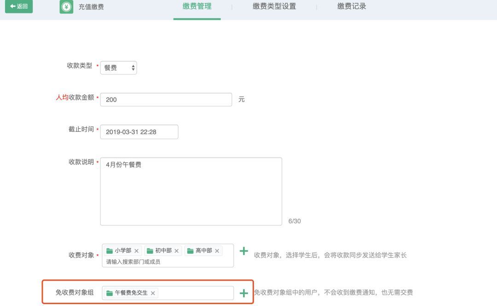Click the green plus beside 免收费对象组
Screen dimensions: 497x306
(x=244, y=293)
